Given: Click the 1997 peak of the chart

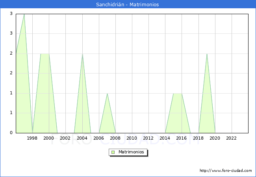Looking at the screenshot, I should pyautogui.click(x=24, y=14).
